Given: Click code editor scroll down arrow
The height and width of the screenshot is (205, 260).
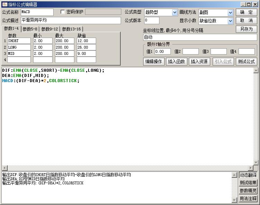Looking at the screenshot, I should 256,163.
